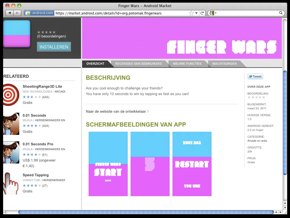Image resolution: width=290 pixels, height=218 pixels.
Task: Reload the page with the refresh icon
Action: click(x=202, y=13)
